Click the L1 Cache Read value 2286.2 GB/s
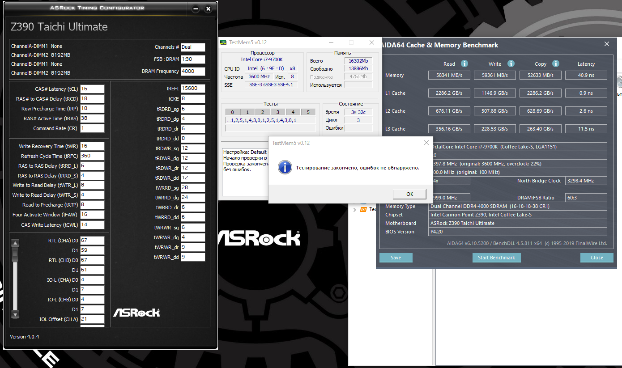Screen dimensions: 622x368 tap(449, 93)
